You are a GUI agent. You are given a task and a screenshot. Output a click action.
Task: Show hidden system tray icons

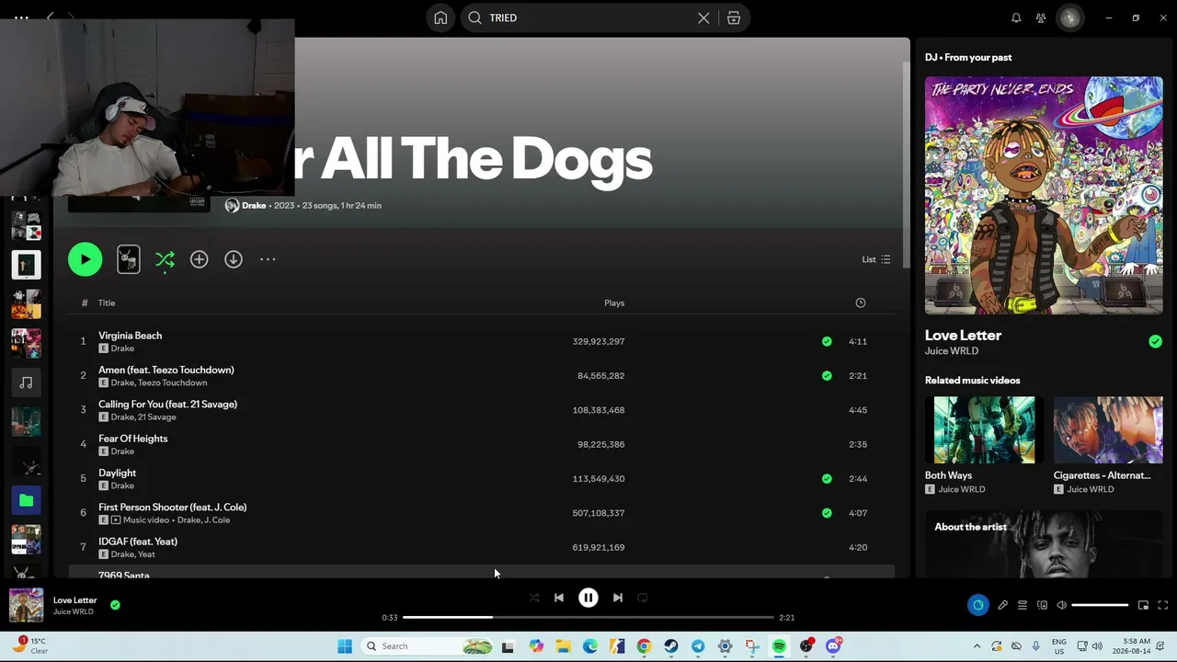(x=977, y=646)
